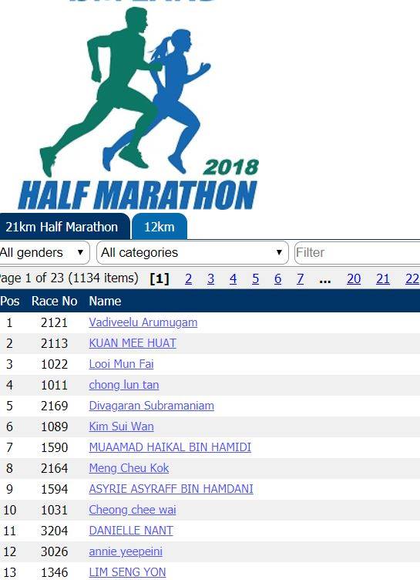The height and width of the screenshot is (580, 420).
Task: Sort by the Race No column header
Action: (x=55, y=301)
